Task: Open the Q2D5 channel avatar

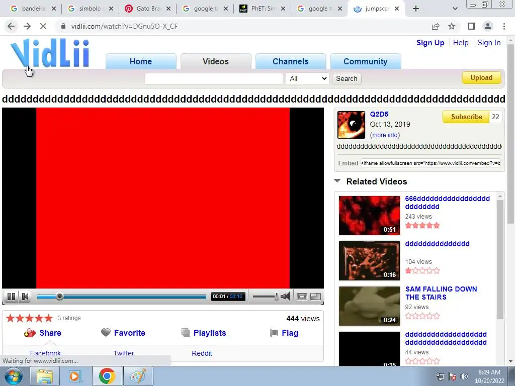Action: [351, 125]
